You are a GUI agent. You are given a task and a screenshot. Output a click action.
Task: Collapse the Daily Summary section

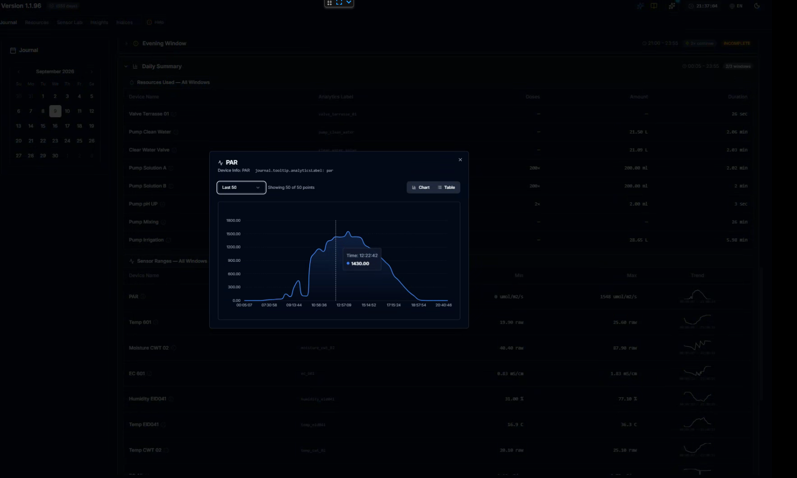(126, 66)
